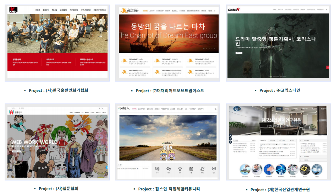
Task: Click the COMICS9 logo
Action: 234,9
